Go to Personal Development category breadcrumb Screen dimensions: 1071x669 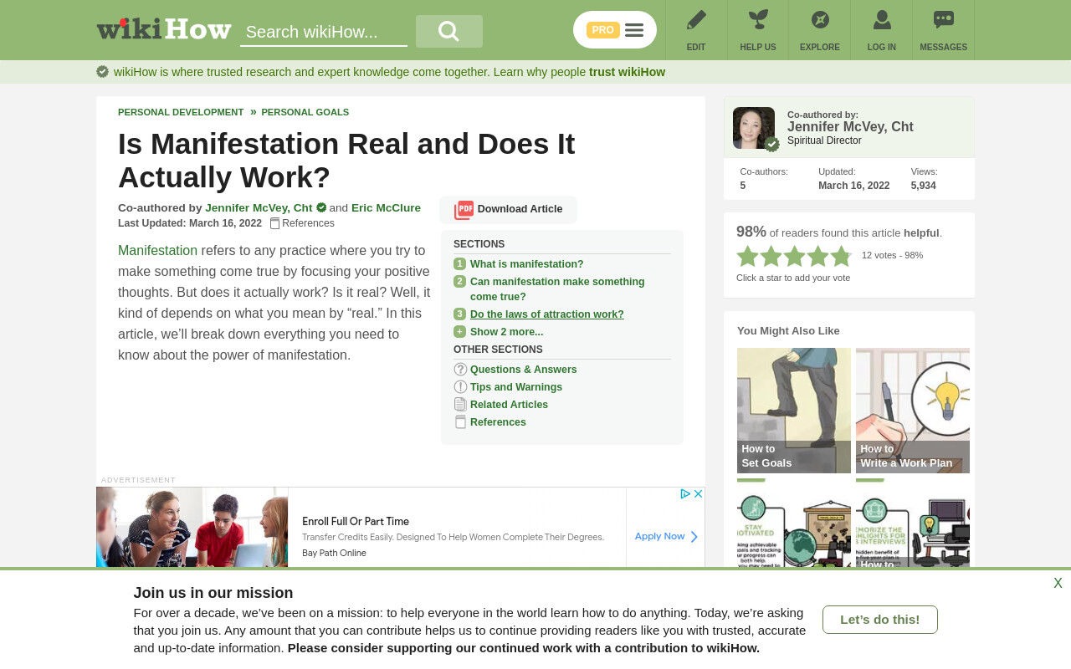[181, 112]
